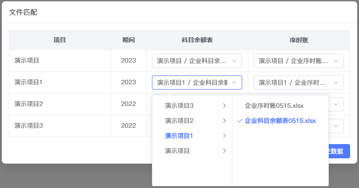Expand arrow next to 演示项目2 option

tap(224, 121)
